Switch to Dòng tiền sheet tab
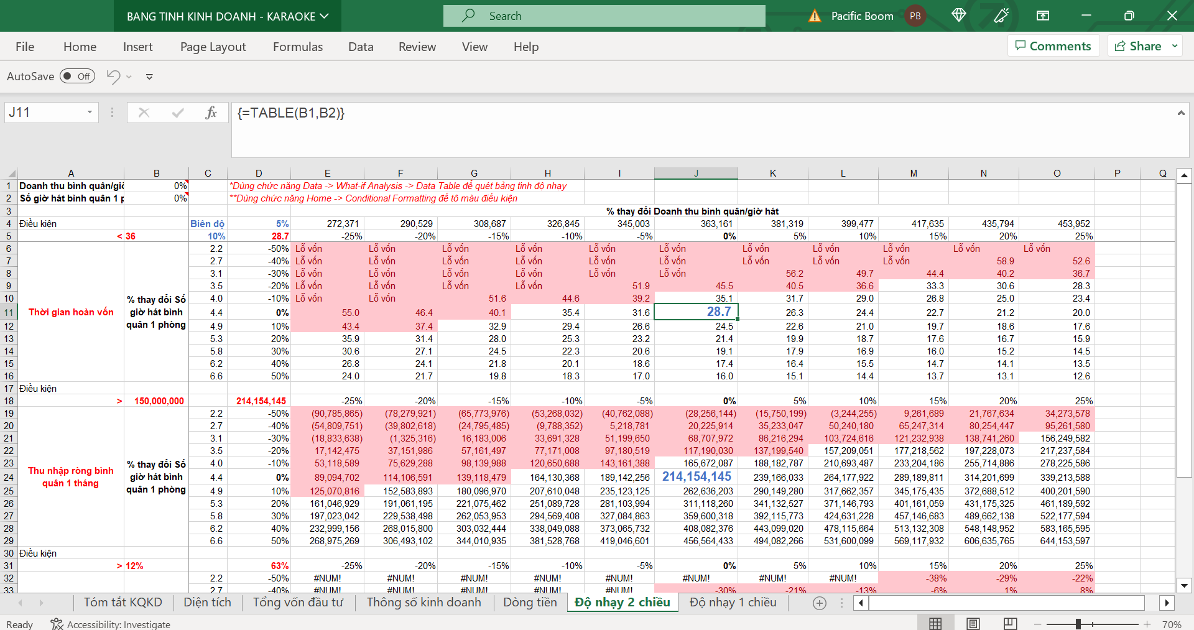This screenshot has width=1194, height=630. 530,602
